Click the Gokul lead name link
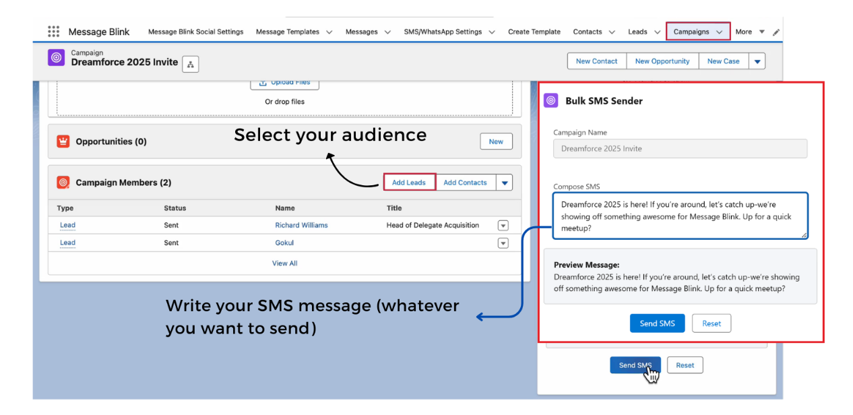The width and height of the screenshot is (853, 415). point(284,243)
